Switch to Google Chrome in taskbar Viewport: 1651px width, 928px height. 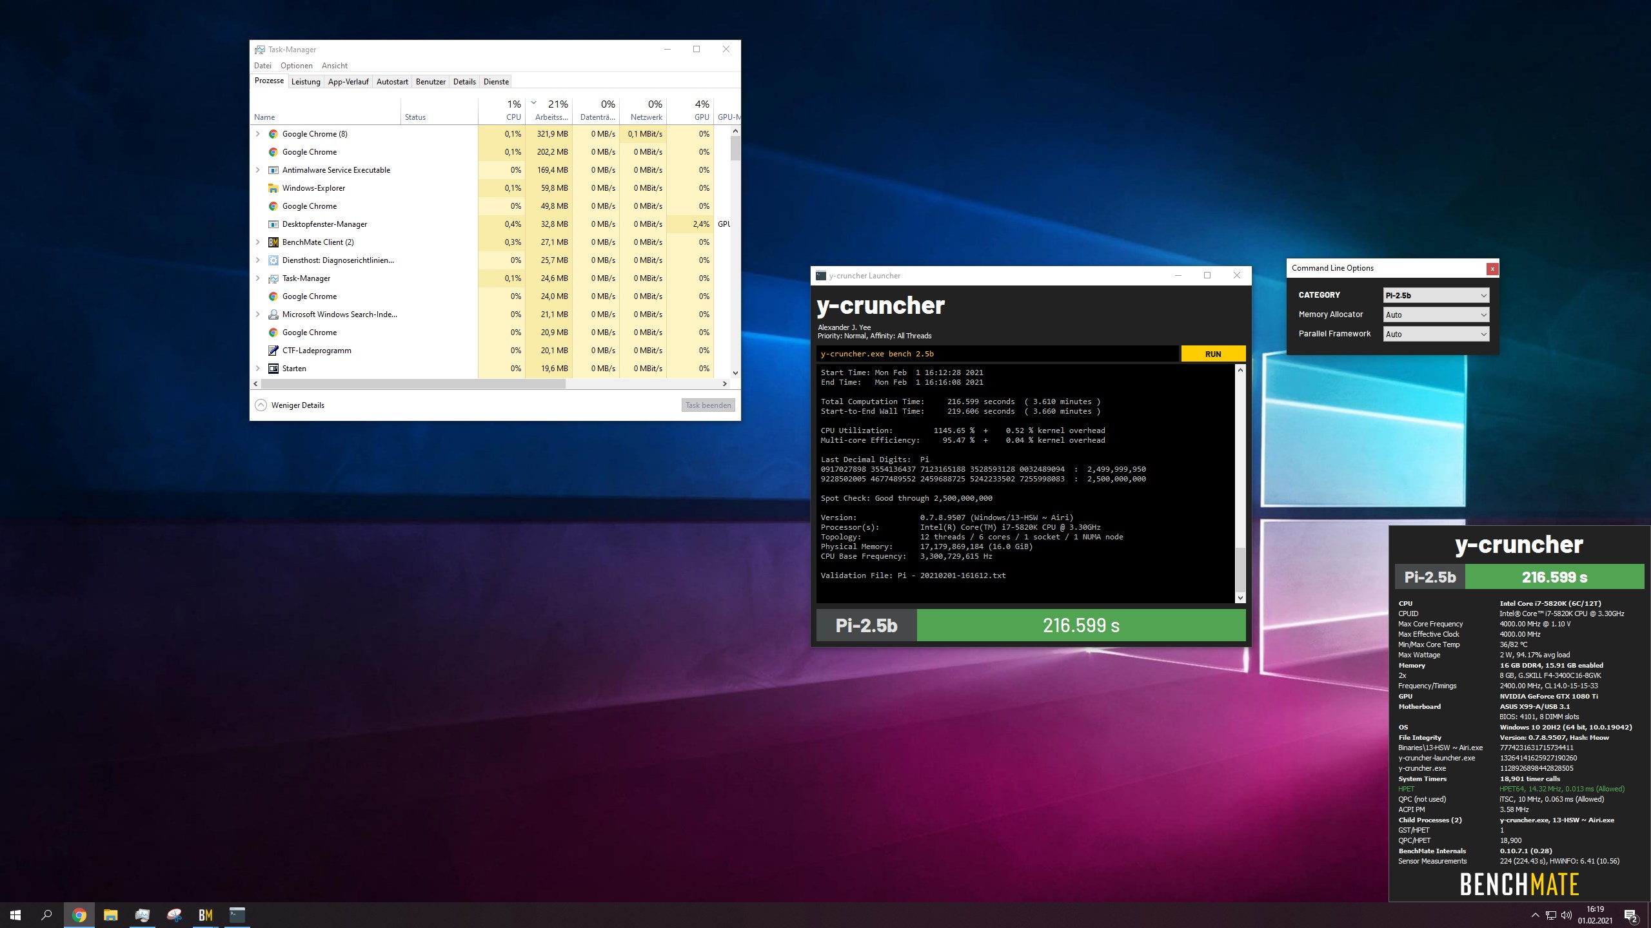79,915
